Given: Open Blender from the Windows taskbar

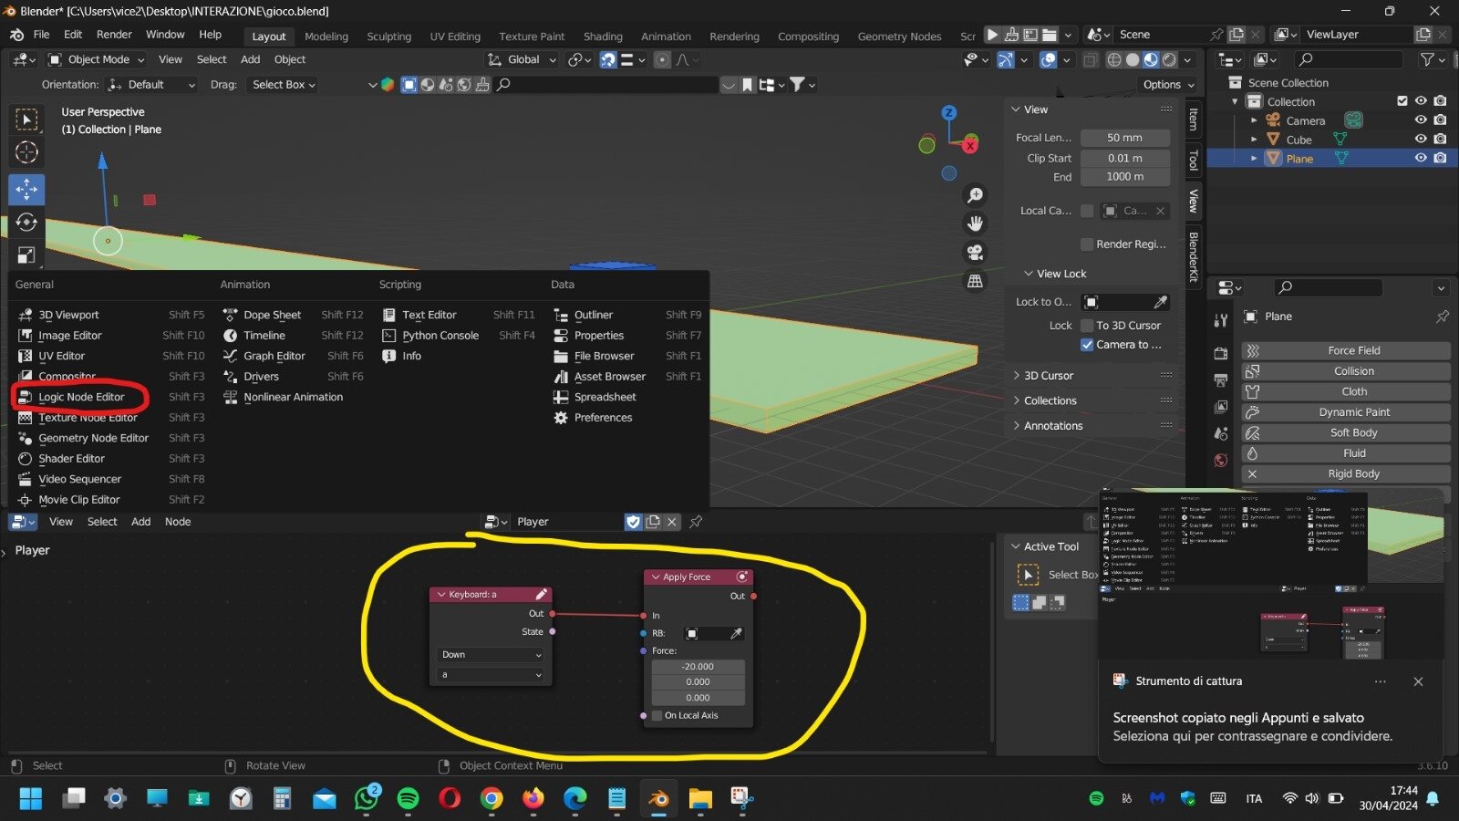Looking at the screenshot, I should tap(657, 799).
